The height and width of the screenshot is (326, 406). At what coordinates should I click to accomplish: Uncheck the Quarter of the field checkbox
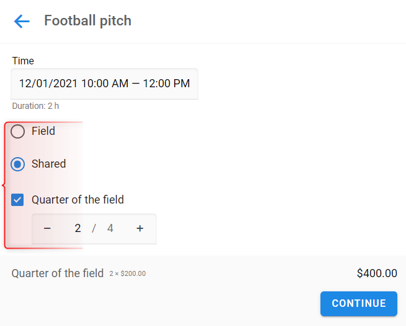[17, 200]
